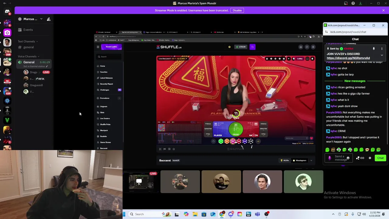Edit the voice channel status pencil

[x=47, y=66]
